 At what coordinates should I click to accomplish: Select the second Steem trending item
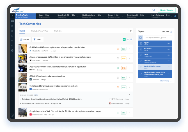pos(113,16)
